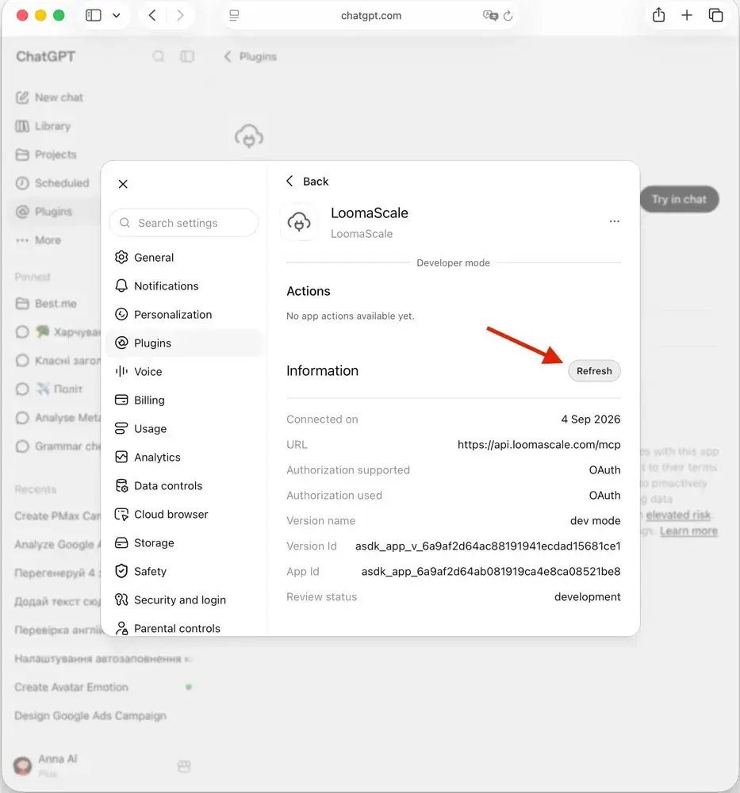Viewport: 740px width, 793px height.
Task: Open Storage settings section
Action: pos(185,542)
